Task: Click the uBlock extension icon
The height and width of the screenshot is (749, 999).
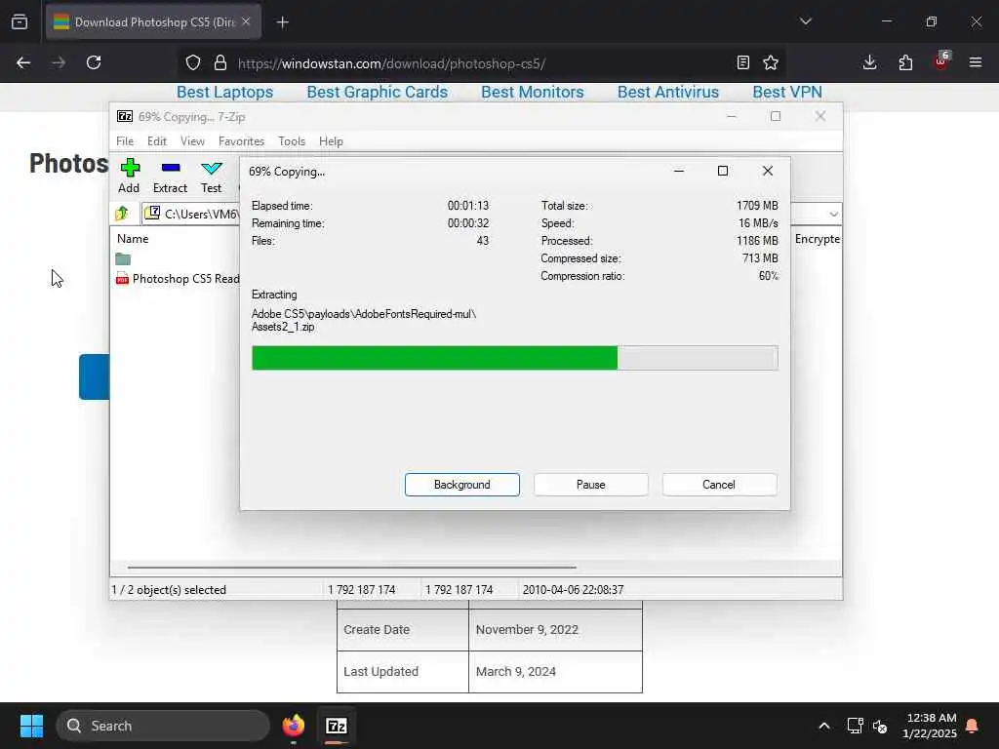Action: pyautogui.click(x=941, y=61)
